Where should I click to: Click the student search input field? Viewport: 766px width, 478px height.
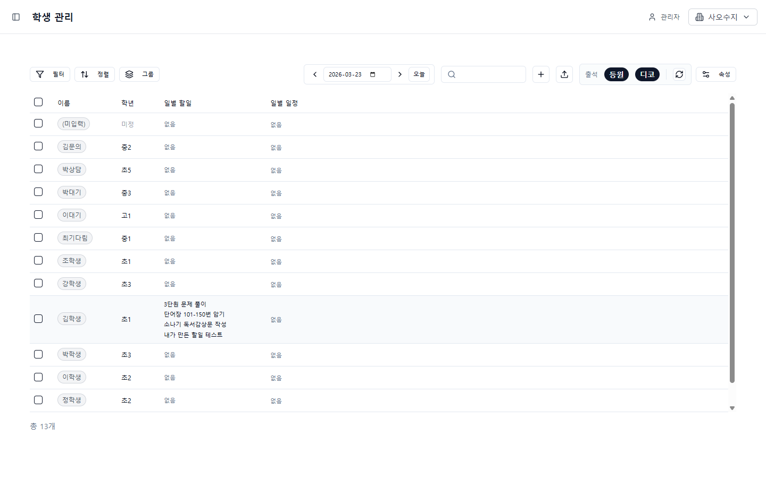tap(489, 74)
